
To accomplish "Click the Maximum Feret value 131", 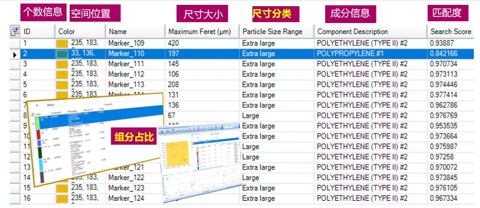I will (173, 95).
